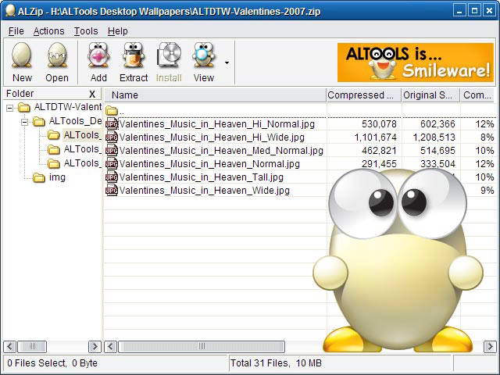Click the folder pane horizontal scrollbar thumb
The image size is (500, 375).
tap(32, 346)
